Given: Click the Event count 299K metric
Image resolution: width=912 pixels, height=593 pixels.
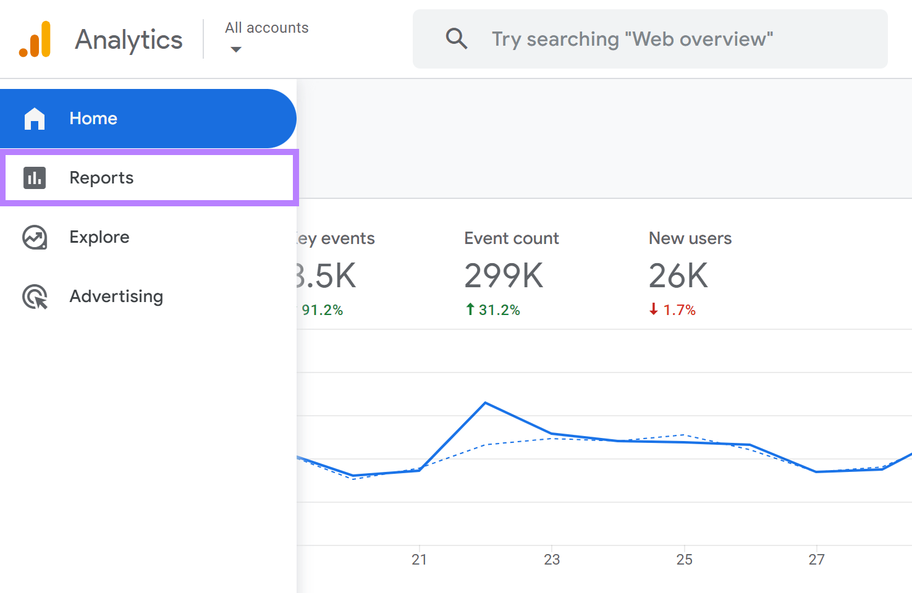Looking at the screenshot, I should click(504, 275).
